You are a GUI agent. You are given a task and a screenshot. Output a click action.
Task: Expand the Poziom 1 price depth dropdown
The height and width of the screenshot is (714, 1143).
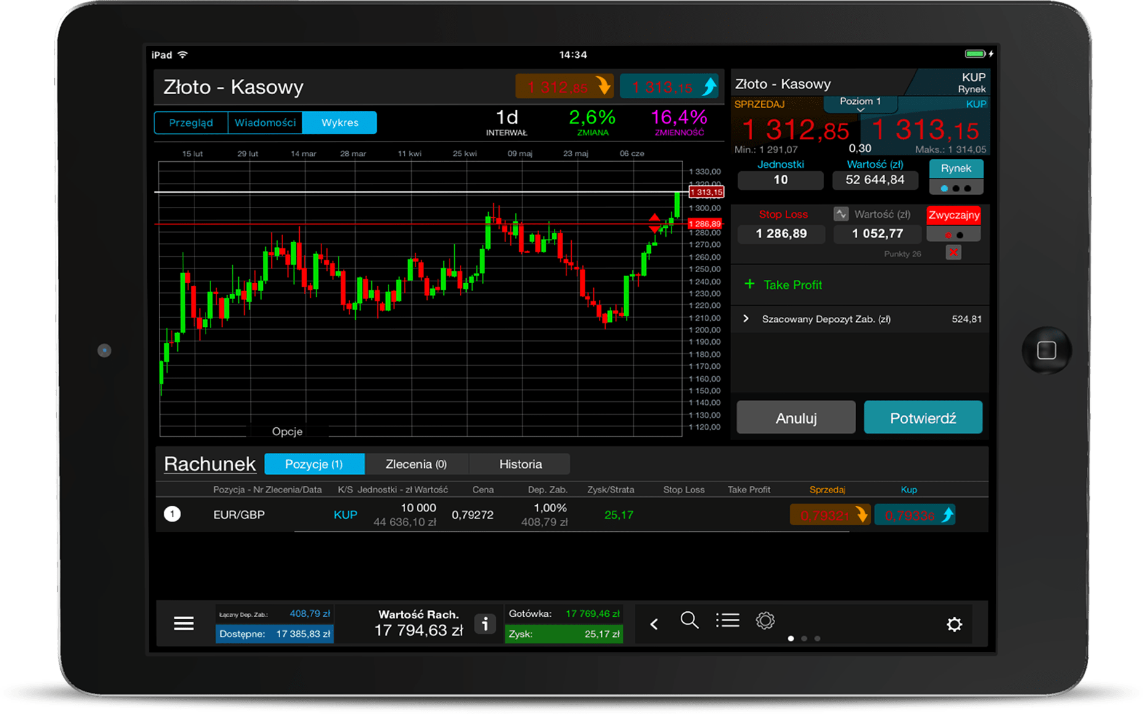coord(860,103)
